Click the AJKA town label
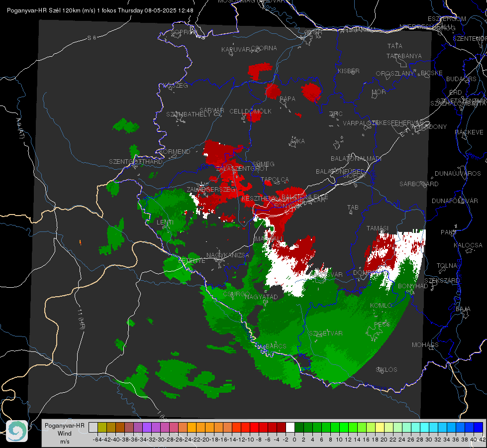 297,141
